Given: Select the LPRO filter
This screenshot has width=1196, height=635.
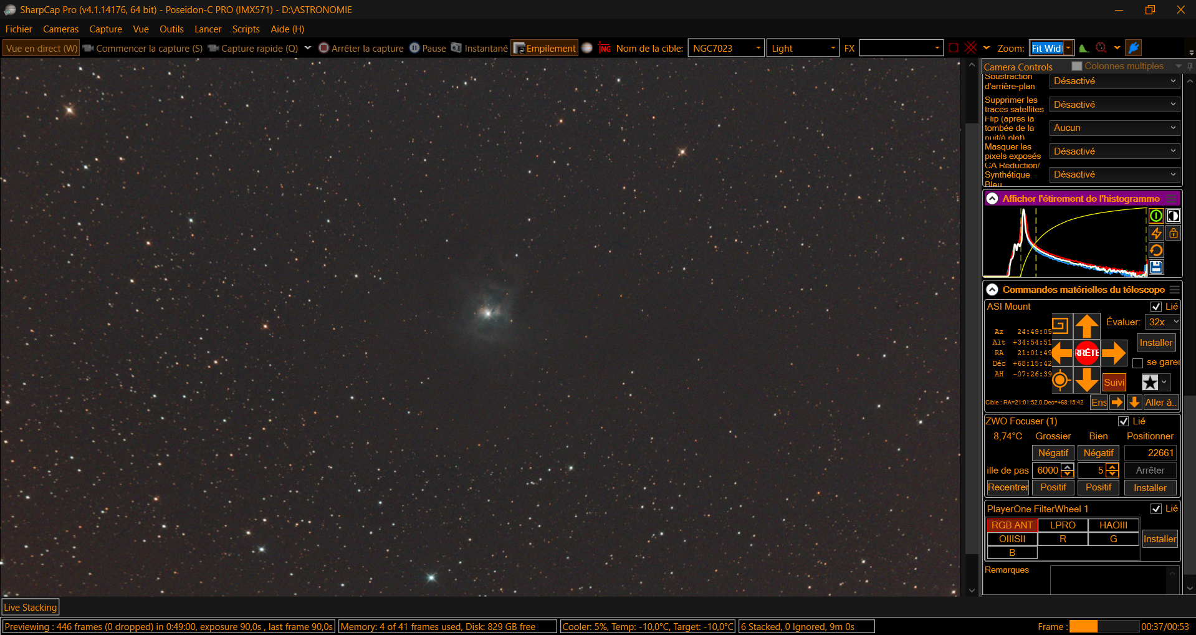Looking at the screenshot, I should pos(1063,525).
